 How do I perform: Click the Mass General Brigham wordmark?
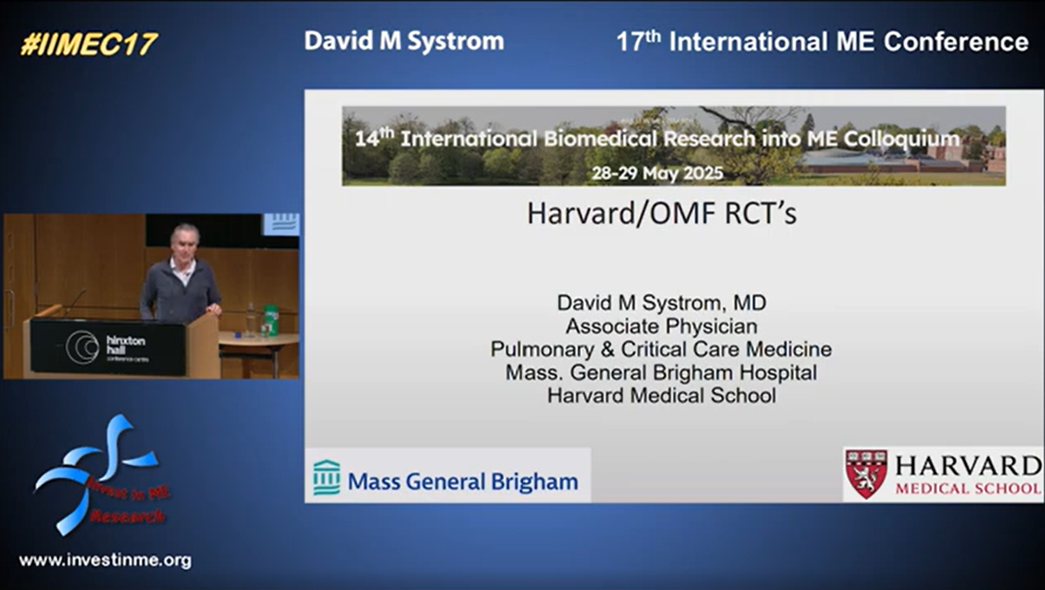click(x=463, y=482)
